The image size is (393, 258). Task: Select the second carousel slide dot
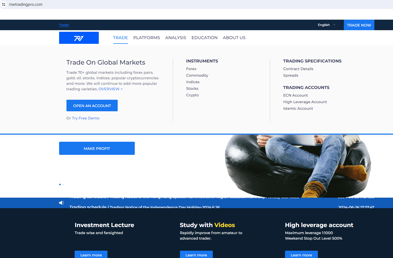pos(63,185)
